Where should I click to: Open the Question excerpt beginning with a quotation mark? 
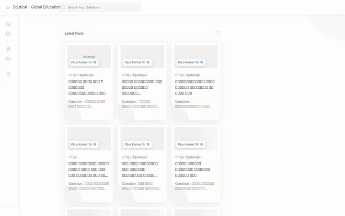click(140, 104)
